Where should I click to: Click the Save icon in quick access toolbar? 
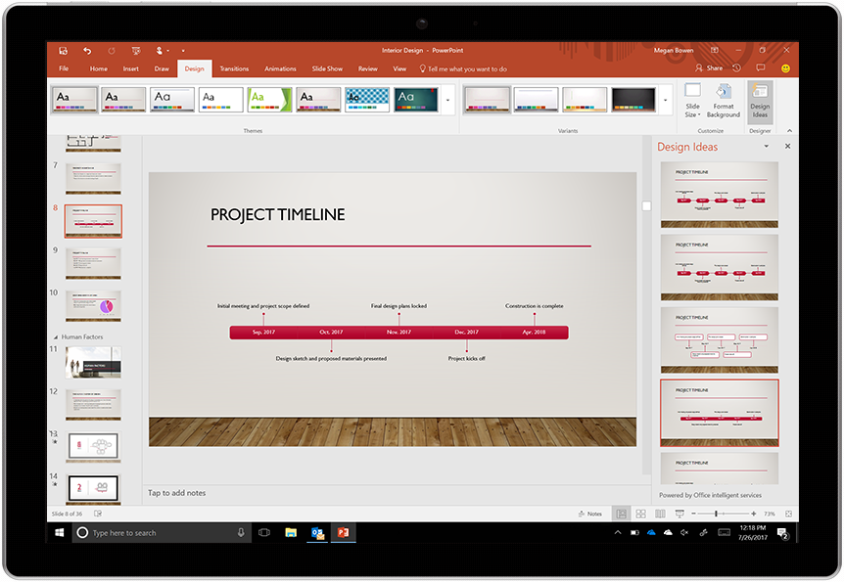pos(63,50)
